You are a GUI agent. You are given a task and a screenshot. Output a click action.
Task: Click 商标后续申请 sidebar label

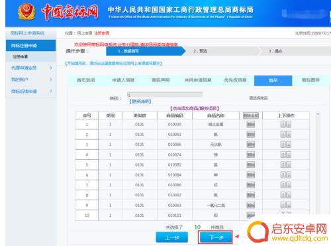(x=24, y=91)
